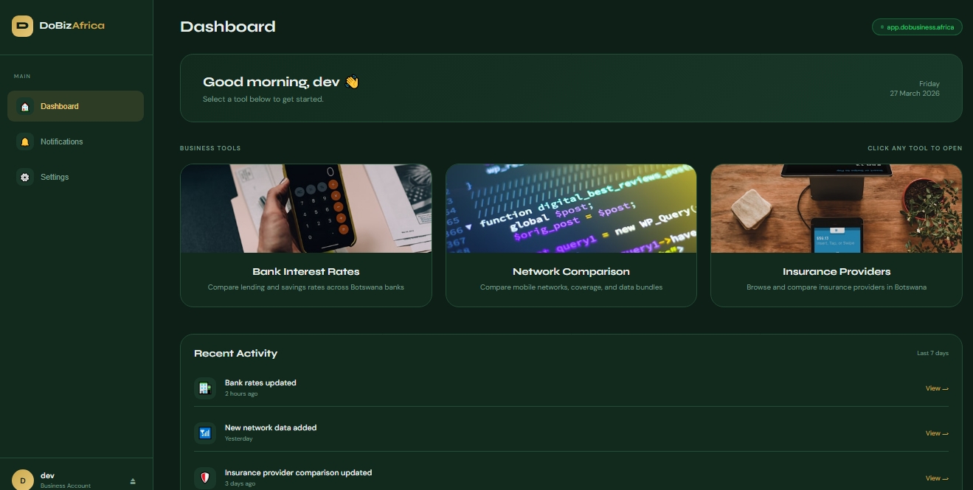Open the Network Comparison tool card
Image resolution: width=973 pixels, height=490 pixels.
click(x=571, y=235)
